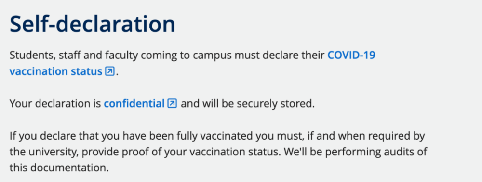
Task: Click 'and will be securely stored' text
Action: pyautogui.click(x=247, y=104)
